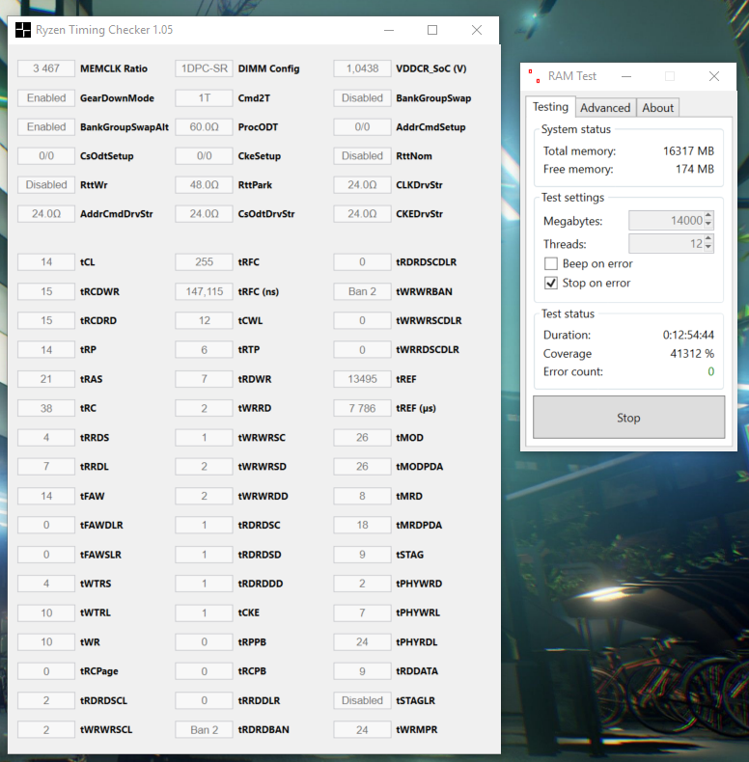Click the CLKDrvStr 24.0Ω value
This screenshot has width=749, height=762.
362,184
